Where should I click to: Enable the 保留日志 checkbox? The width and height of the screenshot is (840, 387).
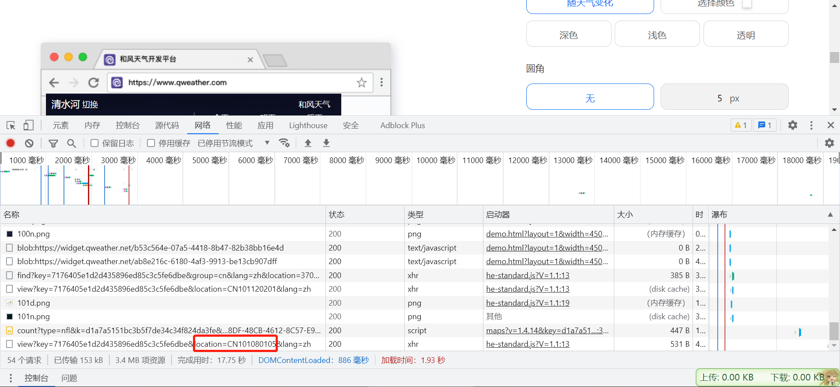[x=94, y=143]
